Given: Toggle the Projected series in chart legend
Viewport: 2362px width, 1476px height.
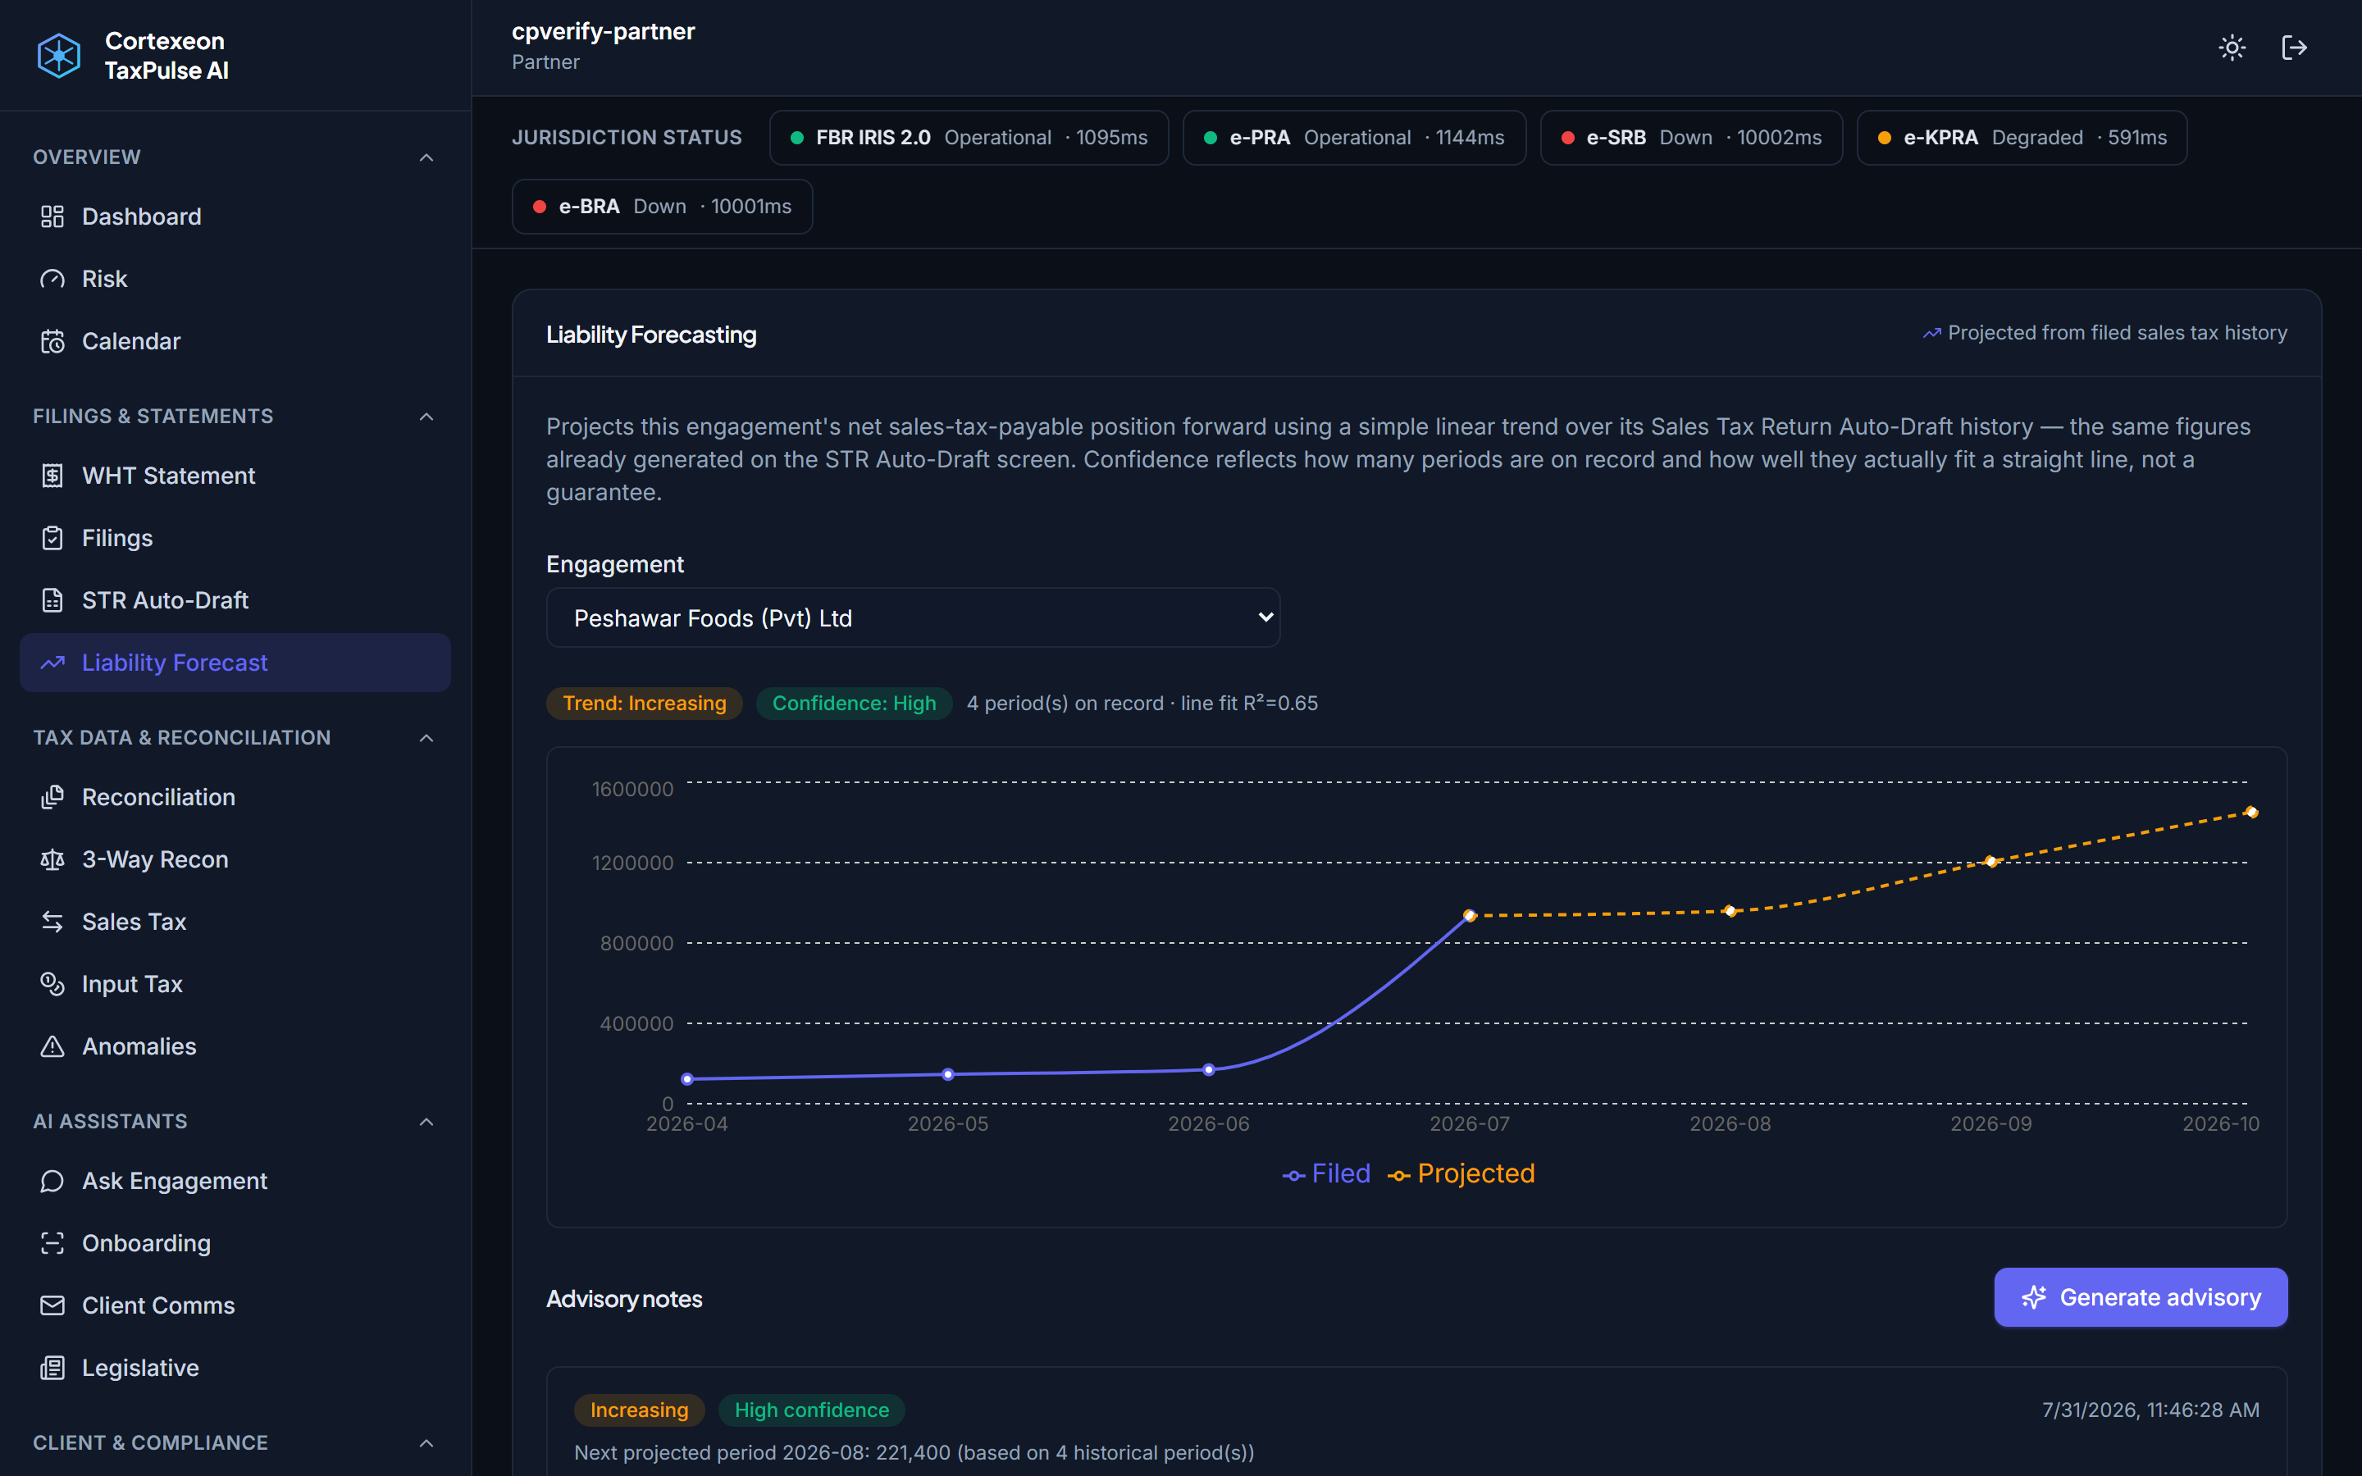Looking at the screenshot, I should click(x=1461, y=1173).
